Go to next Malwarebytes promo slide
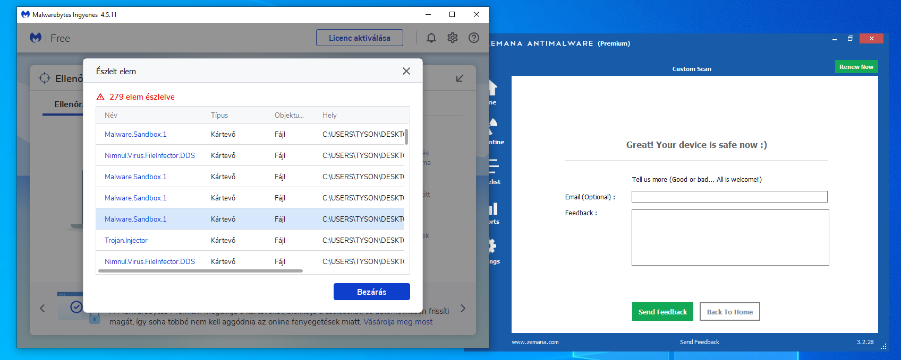This screenshot has width=901, height=360. 463,308
